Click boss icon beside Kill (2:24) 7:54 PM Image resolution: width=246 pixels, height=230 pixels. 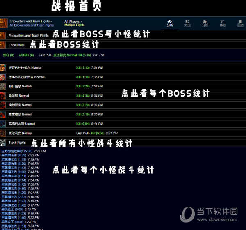point(3,87)
